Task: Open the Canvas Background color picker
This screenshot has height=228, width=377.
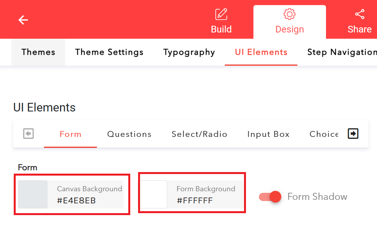Action: (x=33, y=194)
